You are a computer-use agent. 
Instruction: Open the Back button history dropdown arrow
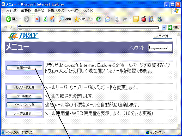pos(20,19)
